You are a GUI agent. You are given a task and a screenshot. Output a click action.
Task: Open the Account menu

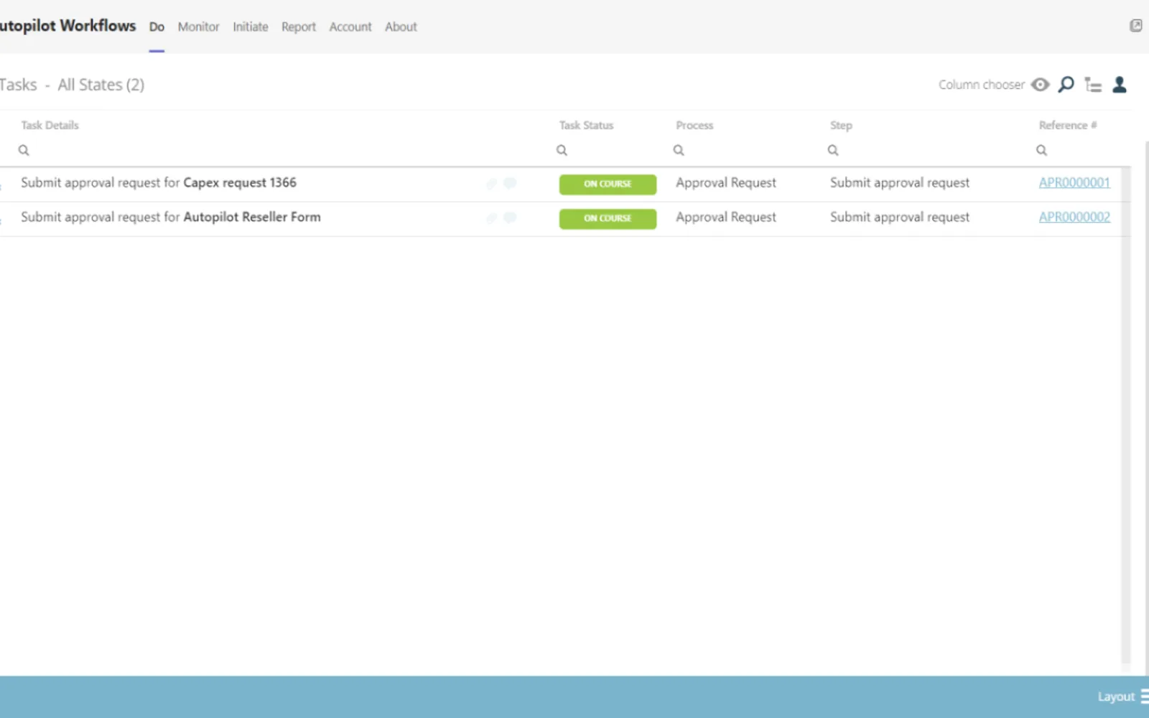coord(350,27)
